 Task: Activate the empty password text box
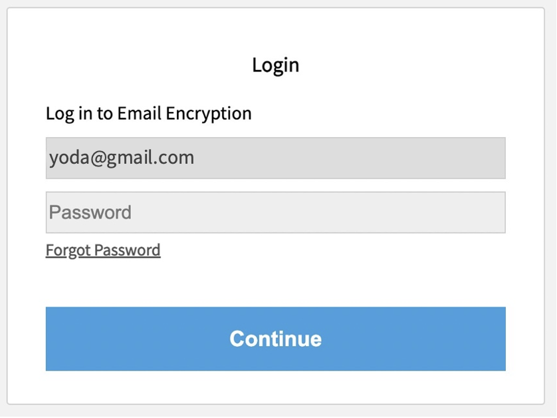click(x=275, y=212)
